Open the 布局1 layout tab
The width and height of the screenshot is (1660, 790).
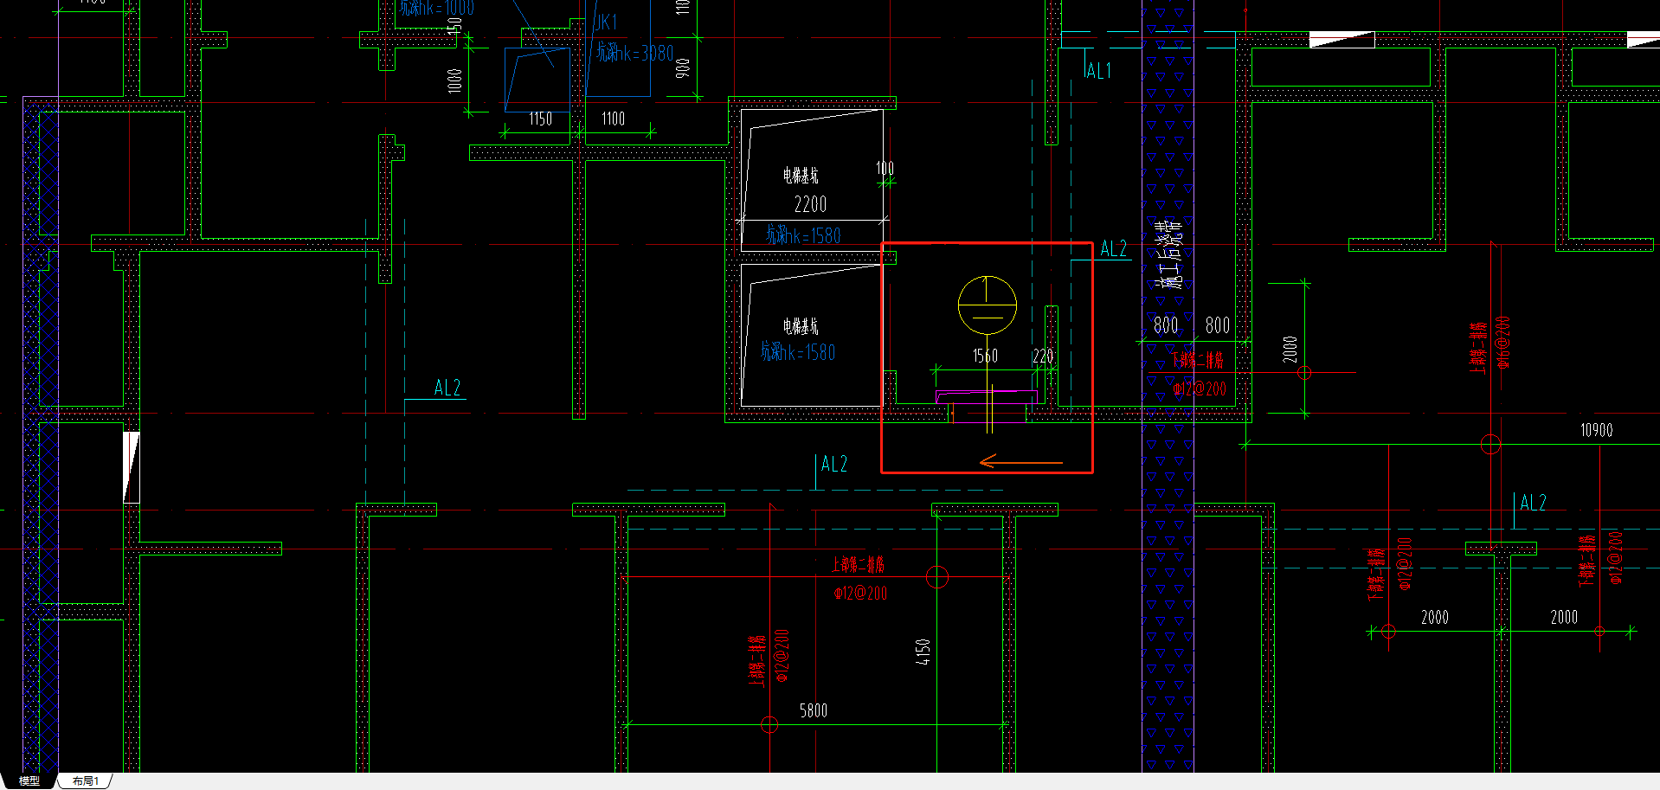tap(85, 780)
